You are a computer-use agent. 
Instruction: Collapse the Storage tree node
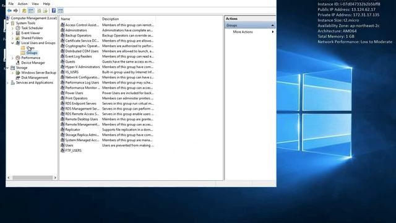point(7,68)
